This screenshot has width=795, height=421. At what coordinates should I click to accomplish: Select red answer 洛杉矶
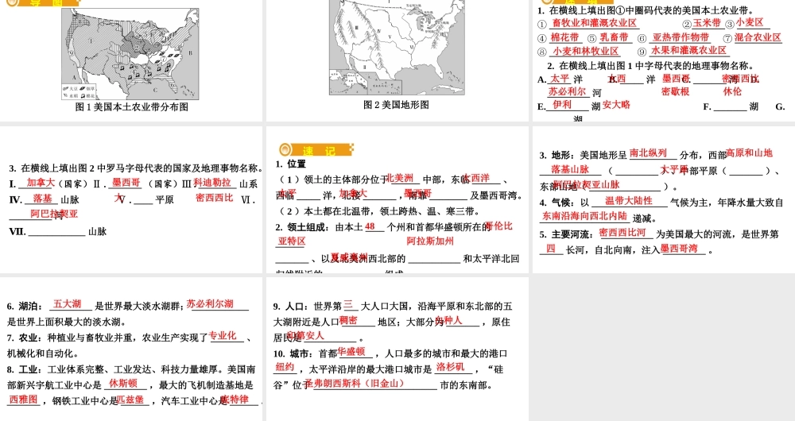click(x=450, y=367)
